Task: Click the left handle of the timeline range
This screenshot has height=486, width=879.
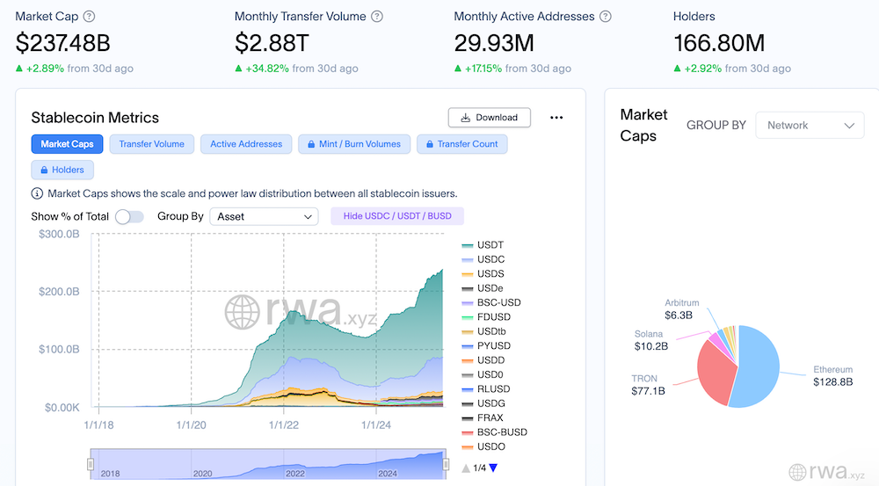Action: [x=90, y=463]
